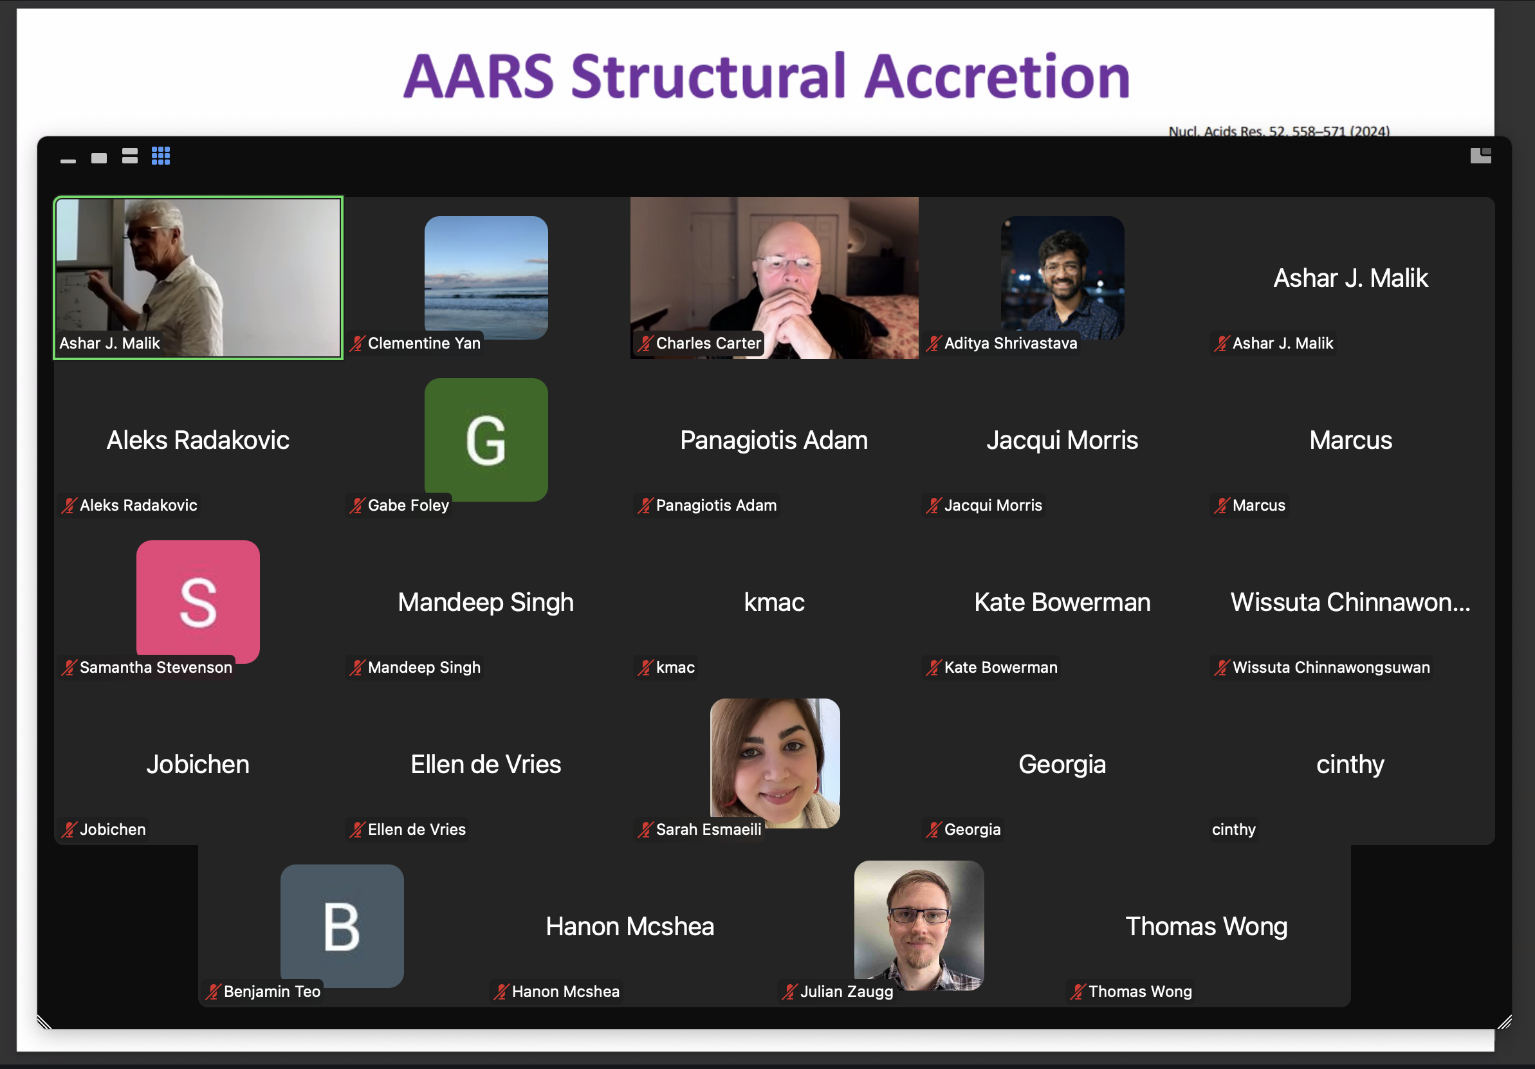Viewport: 1535px width, 1069px height.
Task: Switch to two-row stacked video view
Action: [x=130, y=156]
